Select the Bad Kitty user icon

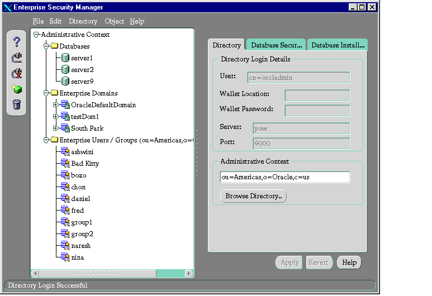(65, 164)
